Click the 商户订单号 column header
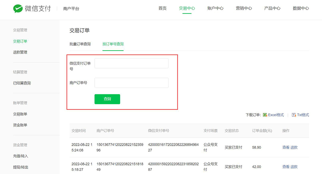This screenshot has height=174, width=322. coord(105,131)
